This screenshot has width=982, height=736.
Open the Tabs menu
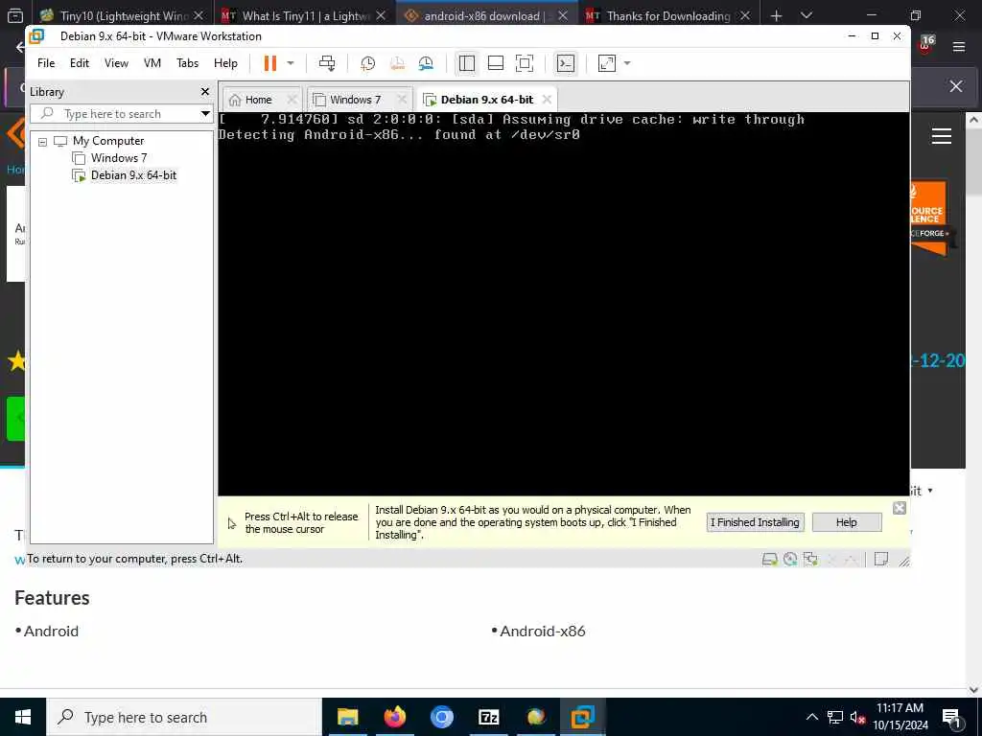tap(187, 63)
